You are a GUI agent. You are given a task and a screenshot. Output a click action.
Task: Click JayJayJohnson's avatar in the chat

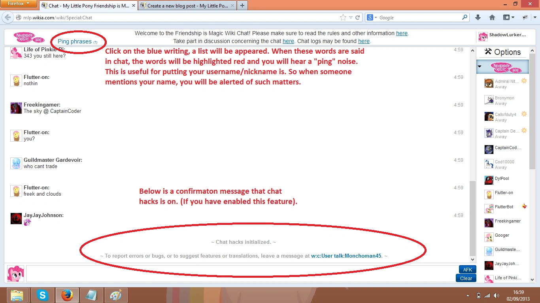point(16,219)
